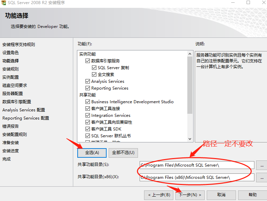Click 全选(A) button
Viewport: 267px width, 201px height.
[92, 153]
